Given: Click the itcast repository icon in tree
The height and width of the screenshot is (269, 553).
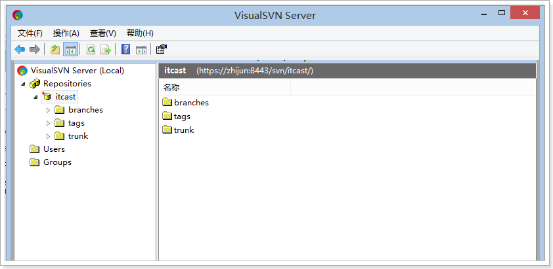Looking at the screenshot, I should coord(47,96).
